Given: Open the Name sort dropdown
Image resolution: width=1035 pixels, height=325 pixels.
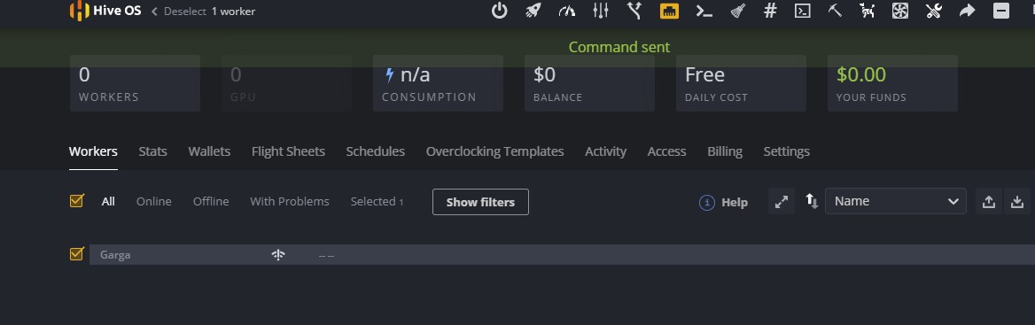Looking at the screenshot, I should coord(896,201).
